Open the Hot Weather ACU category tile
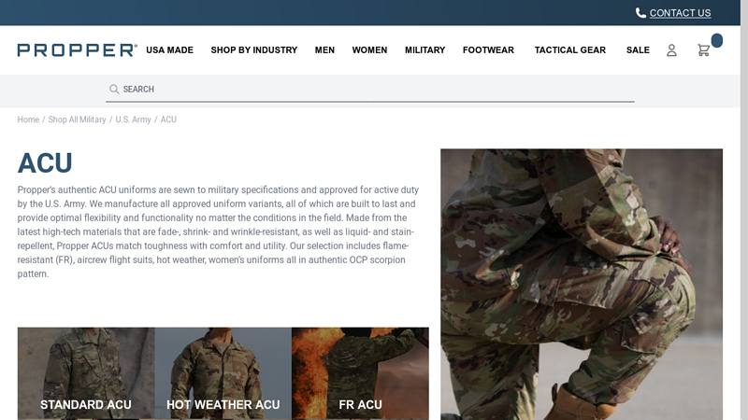The image size is (748, 420). tap(223, 373)
